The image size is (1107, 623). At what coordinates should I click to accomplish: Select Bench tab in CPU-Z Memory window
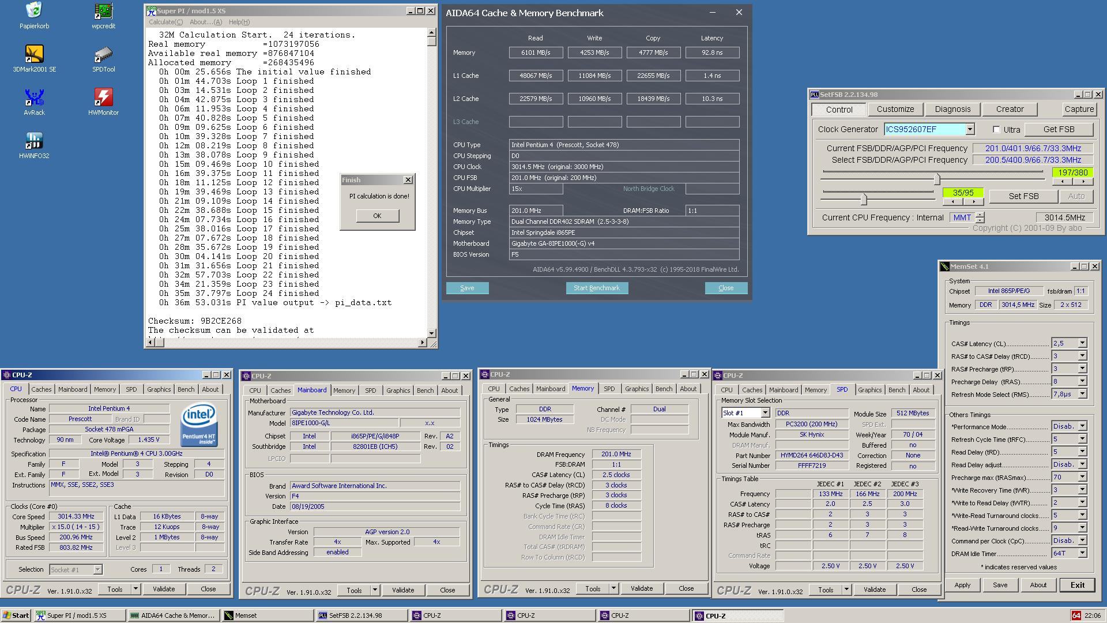664,389
